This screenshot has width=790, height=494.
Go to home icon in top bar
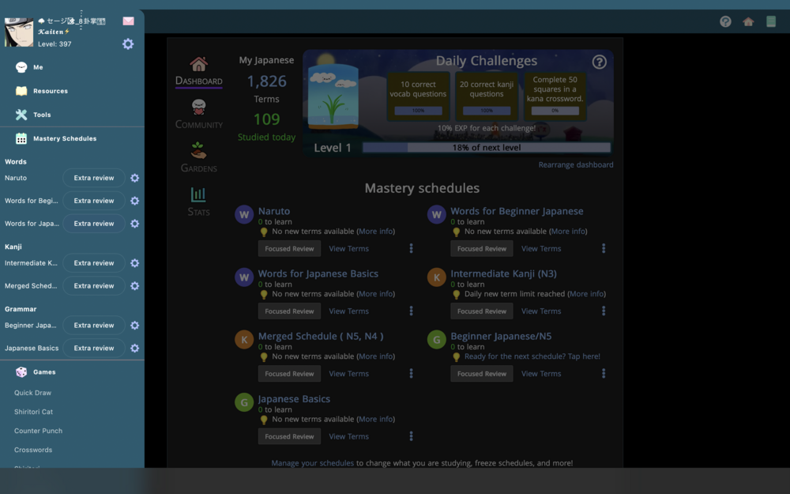(x=748, y=21)
